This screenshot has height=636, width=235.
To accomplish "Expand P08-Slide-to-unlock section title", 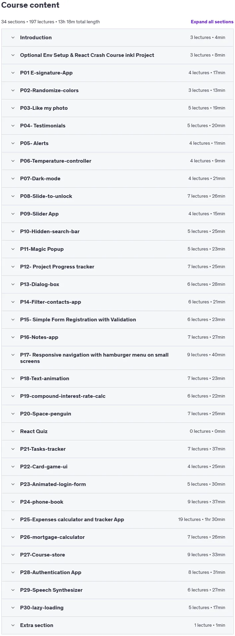I will pos(46,196).
